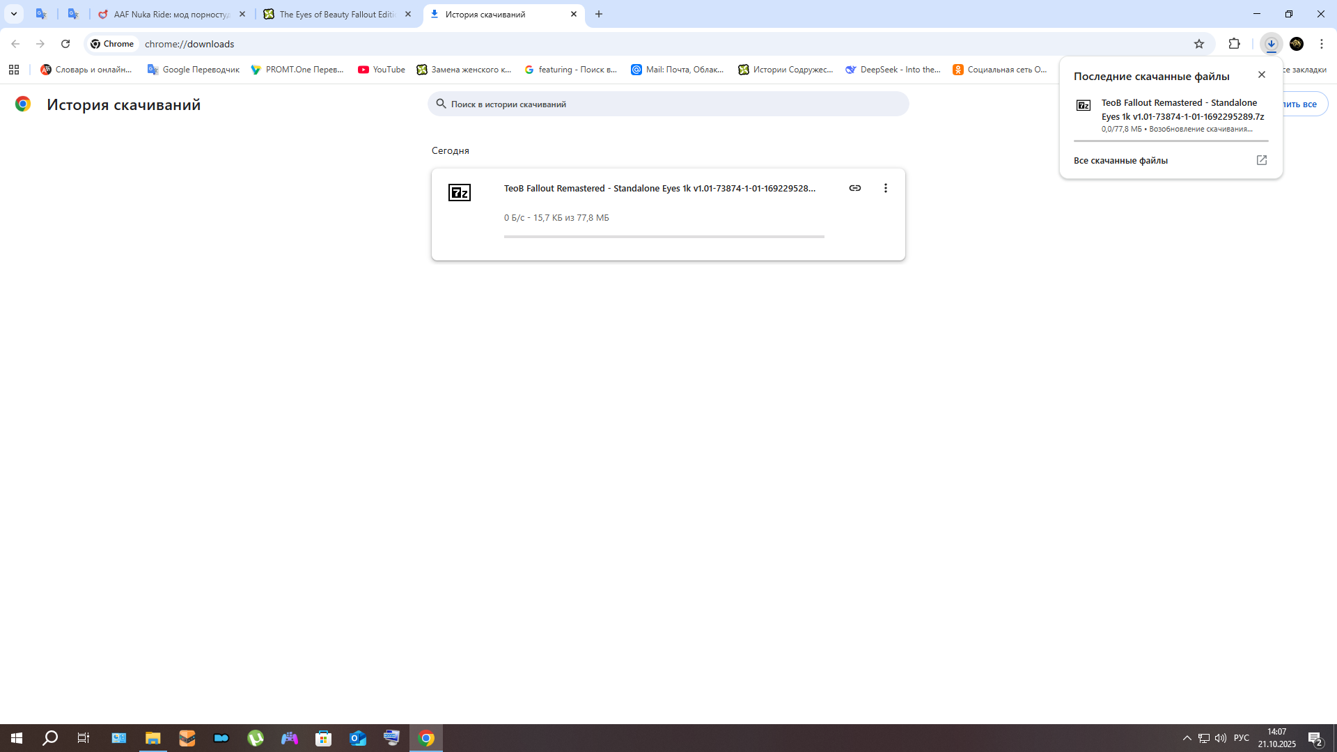The height and width of the screenshot is (752, 1337).
Task: Copy the download link via chain icon
Action: 855,188
